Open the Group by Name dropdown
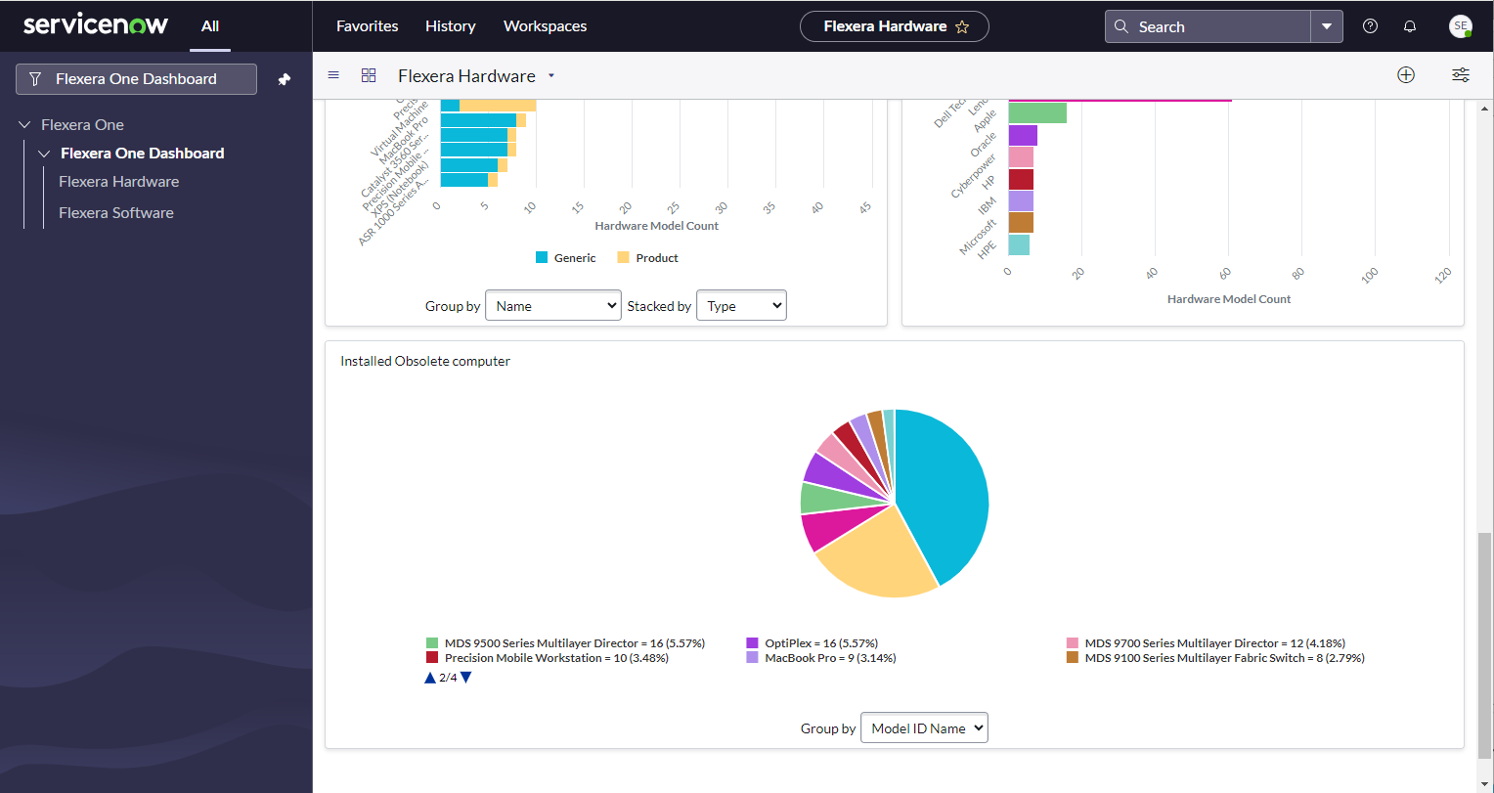 pos(552,306)
